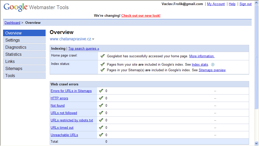Open Not found link
This screenshot has width=259, height=146.
click(x=58, y=105)
